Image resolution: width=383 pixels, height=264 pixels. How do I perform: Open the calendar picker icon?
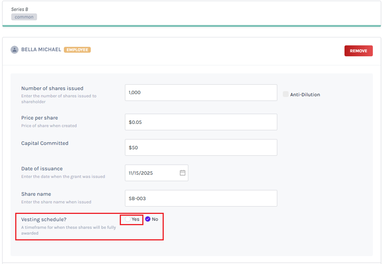[182, 173]
